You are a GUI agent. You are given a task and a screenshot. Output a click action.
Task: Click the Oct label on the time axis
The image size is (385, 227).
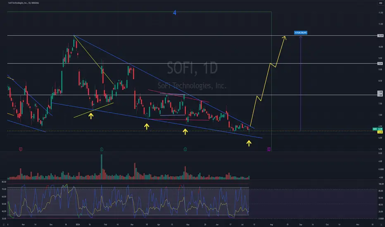327,225
